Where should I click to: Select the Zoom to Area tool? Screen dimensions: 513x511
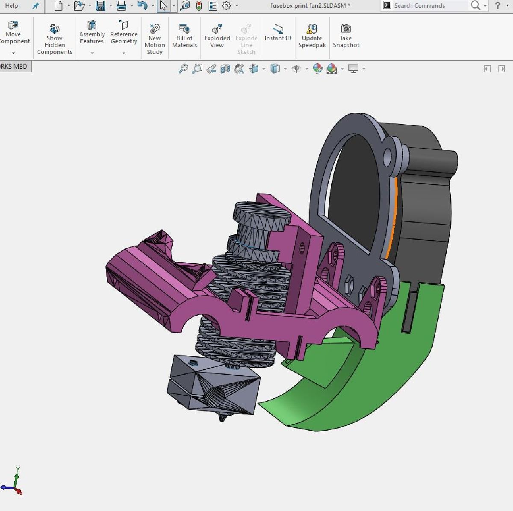tap(197, 69)
